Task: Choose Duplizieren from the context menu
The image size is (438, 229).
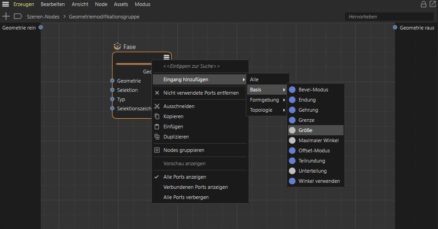Action: point(176,137)
